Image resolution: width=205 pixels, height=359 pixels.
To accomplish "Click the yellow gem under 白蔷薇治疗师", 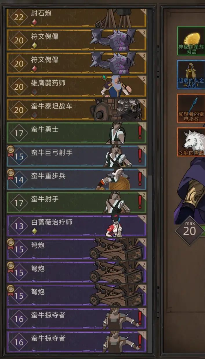I will (35, 231).
